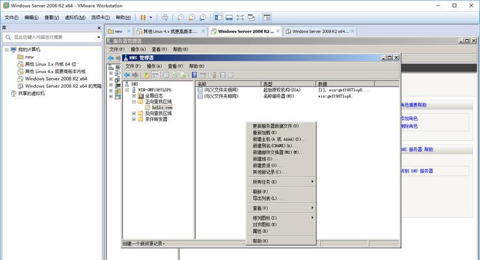Click the Unity mode toolbar icon
The image size is (480, 260).
point(251,18)
